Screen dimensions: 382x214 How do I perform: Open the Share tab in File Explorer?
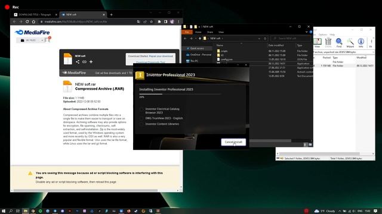pyautogui.click(x=210, y=32)
